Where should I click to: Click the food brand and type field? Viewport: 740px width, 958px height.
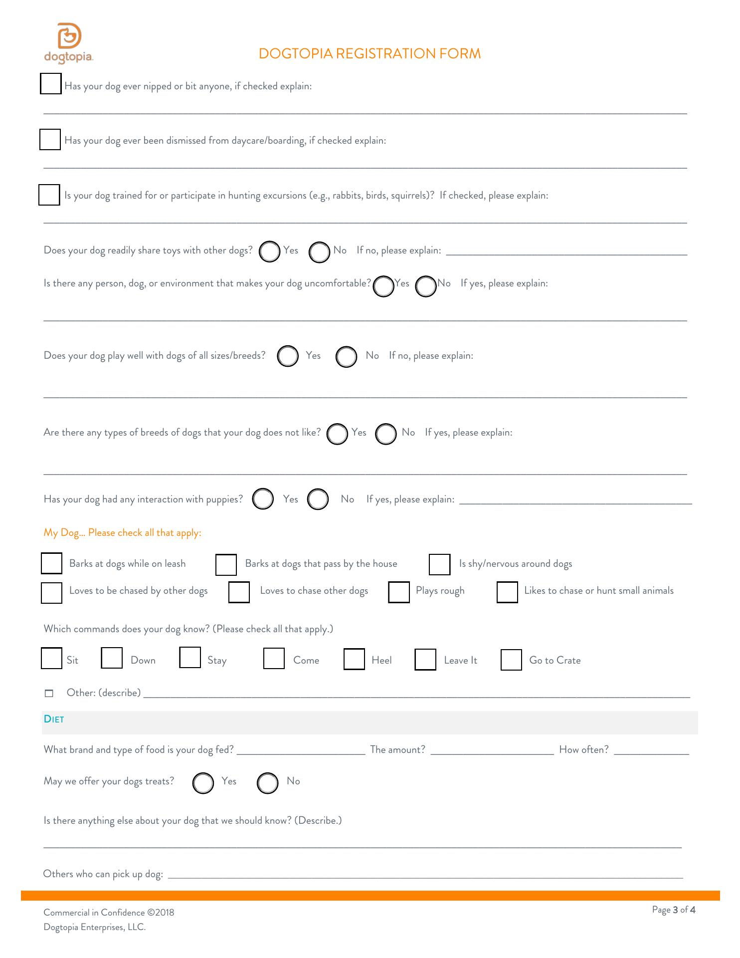301,749
